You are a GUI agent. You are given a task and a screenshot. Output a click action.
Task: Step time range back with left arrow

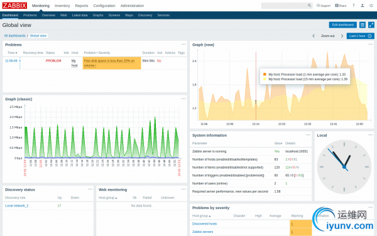coord(314,36)
